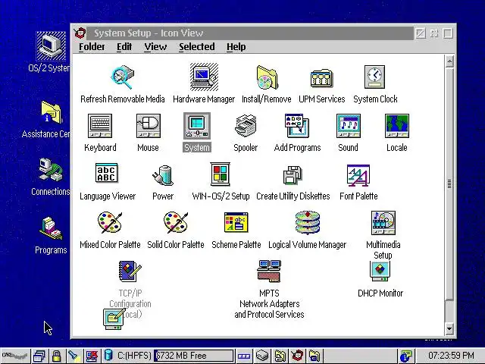The image size is (485, 364).
Task: Select the Sound settings icon
Action: (349, 126)
